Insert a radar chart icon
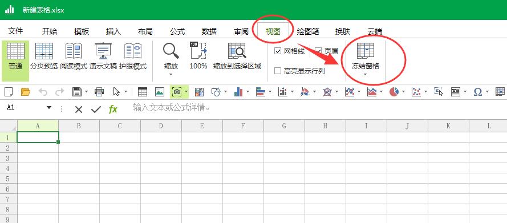Viewport: 507px width, 223px height. (327, 92)
